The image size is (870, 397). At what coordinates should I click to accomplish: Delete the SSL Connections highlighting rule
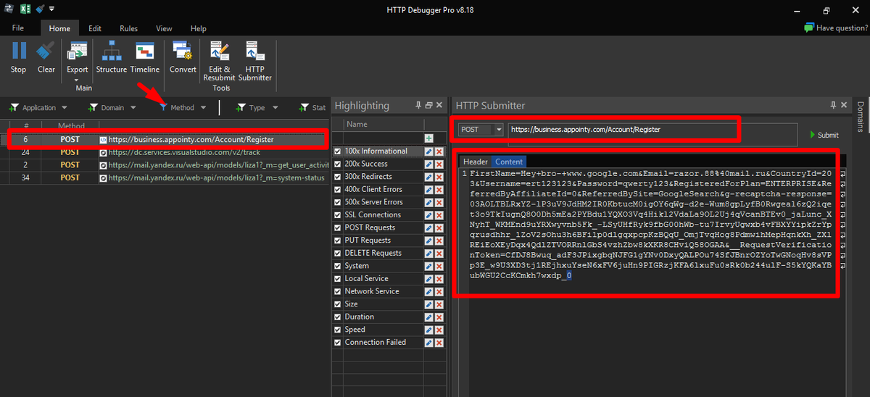coord(439,215)
